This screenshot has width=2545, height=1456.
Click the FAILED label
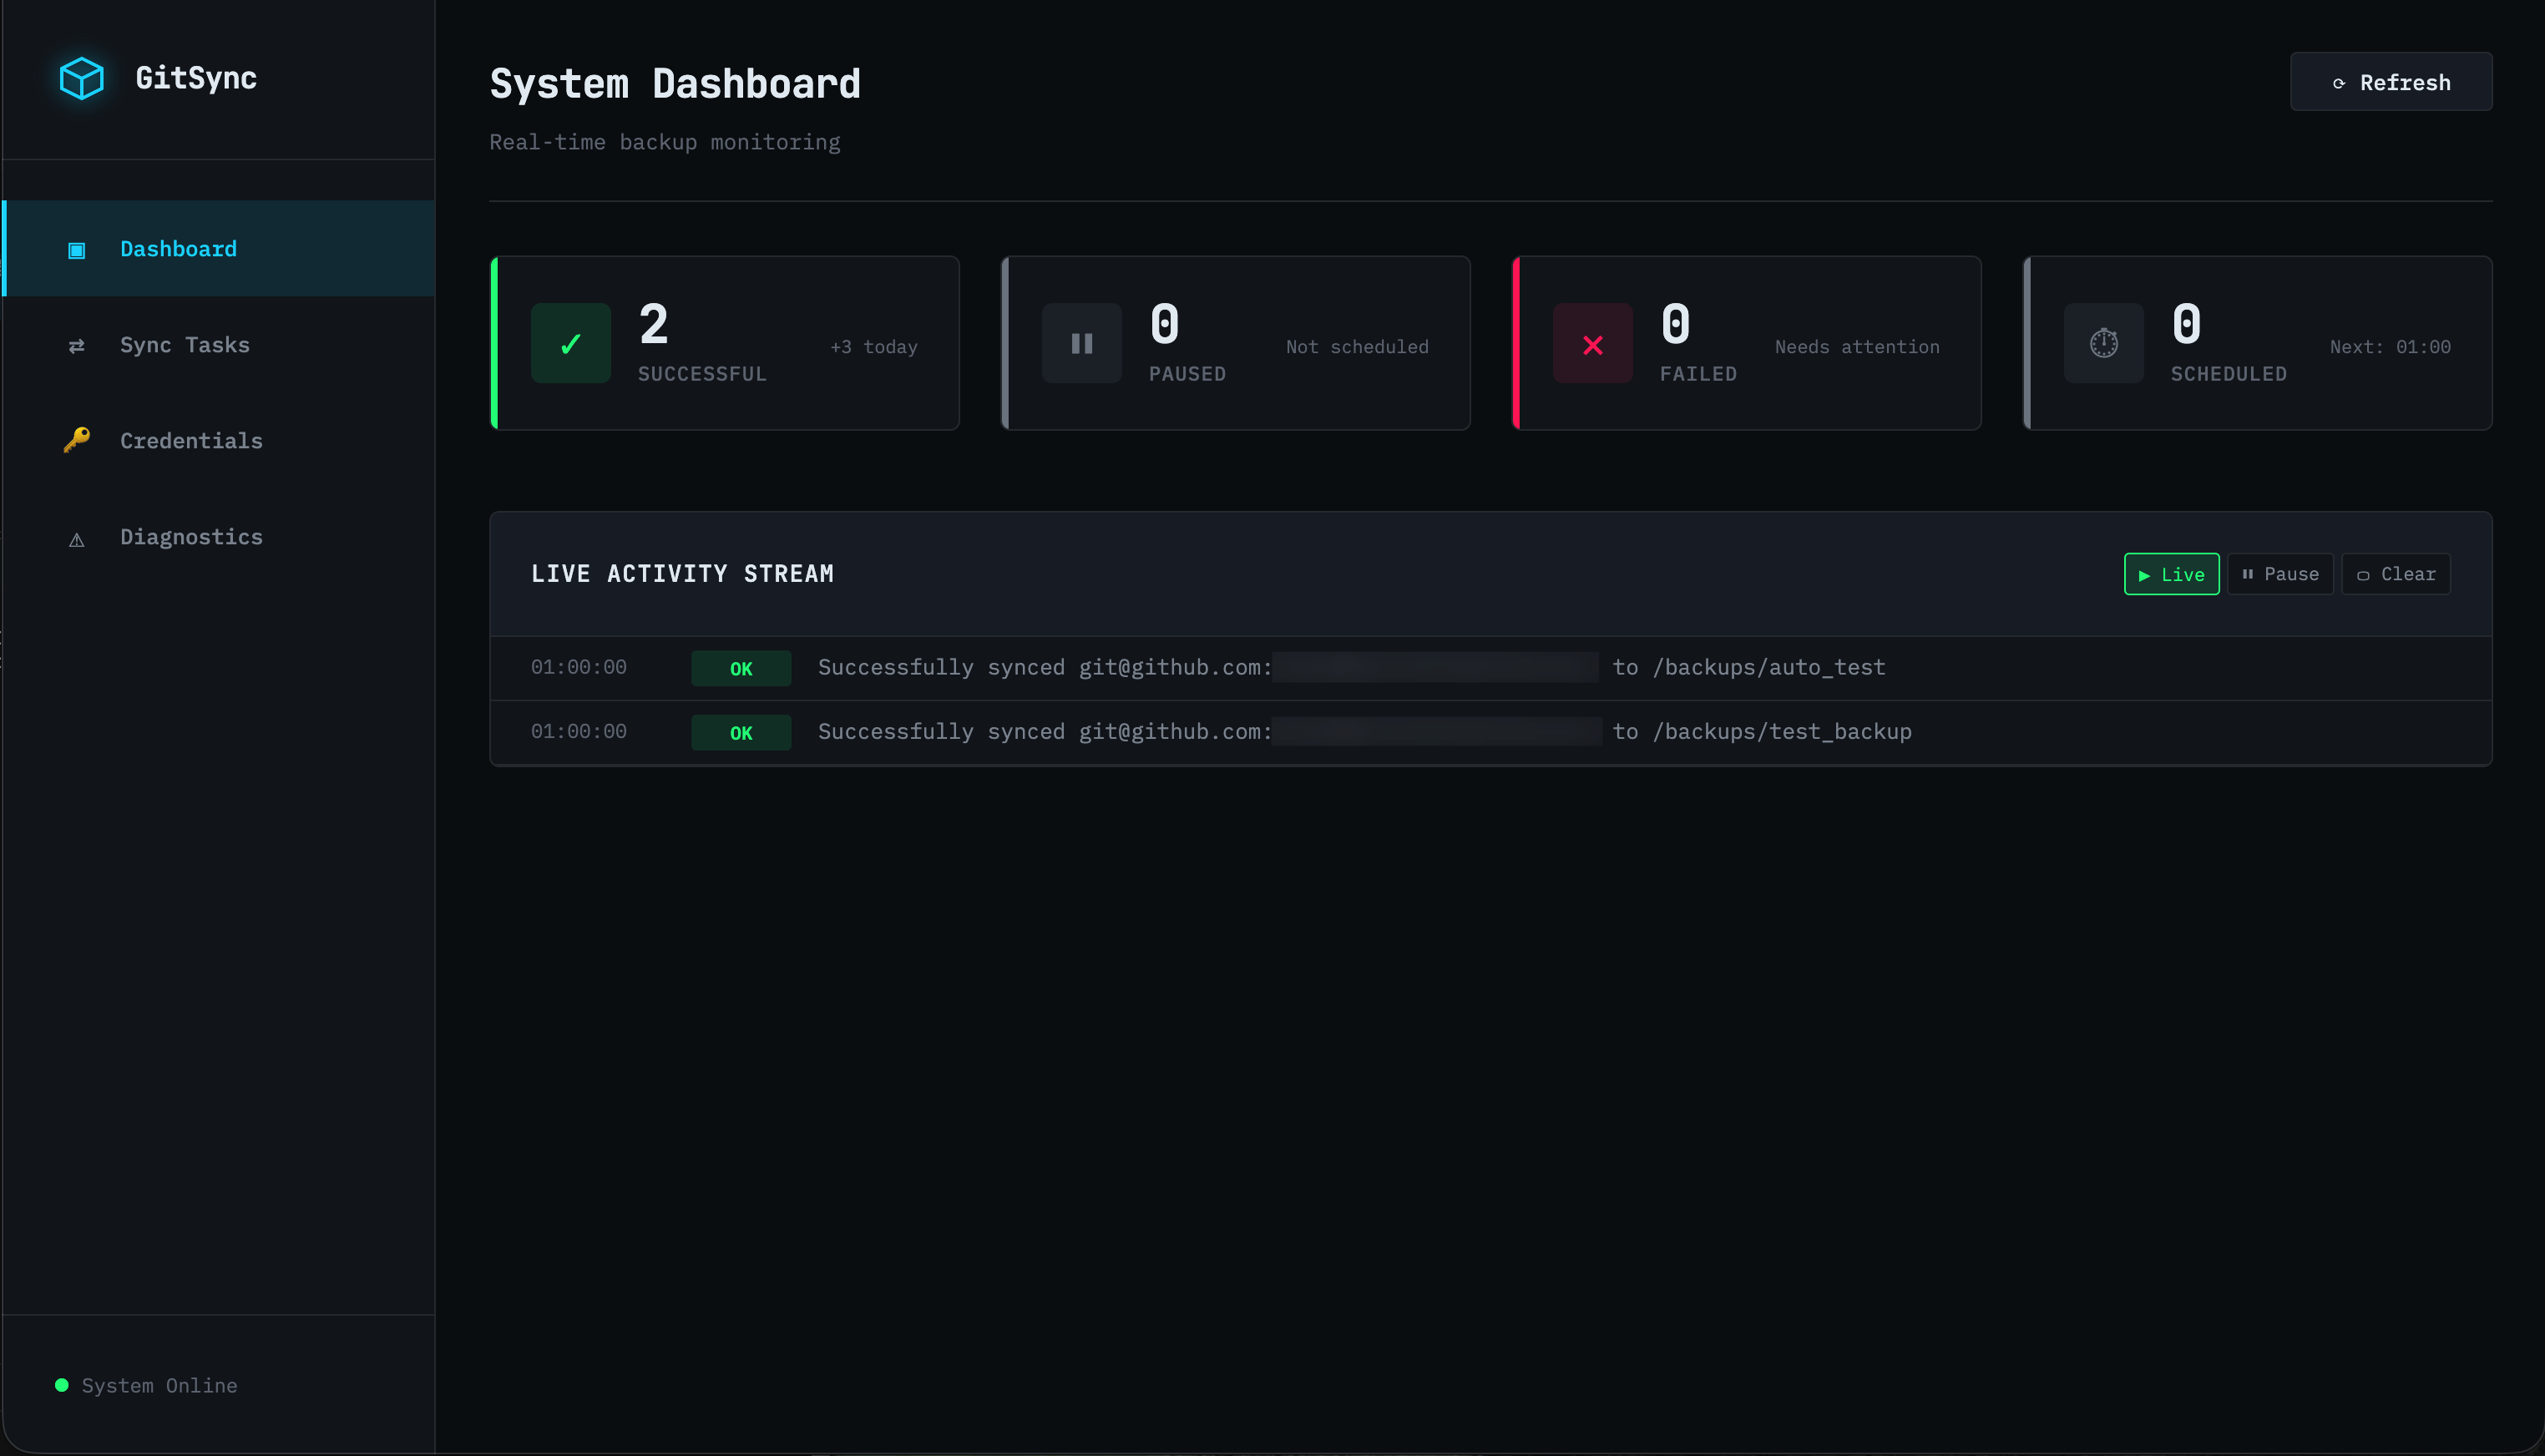pos(1698,374)
